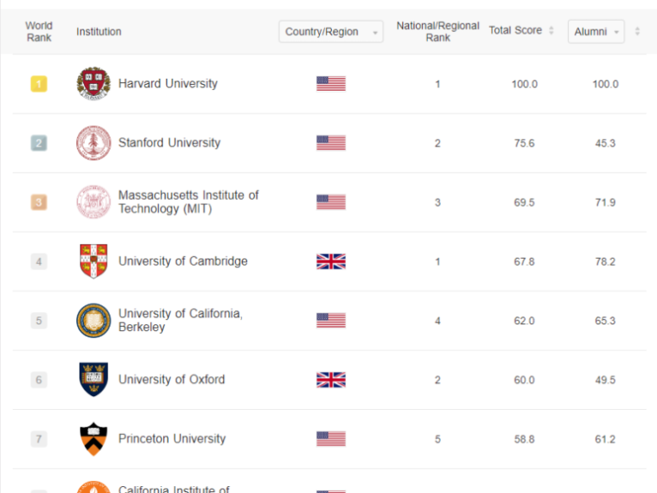Click the MIT seal logo
The width and height of the screenshot is (657, 493).
pos(93,202)
